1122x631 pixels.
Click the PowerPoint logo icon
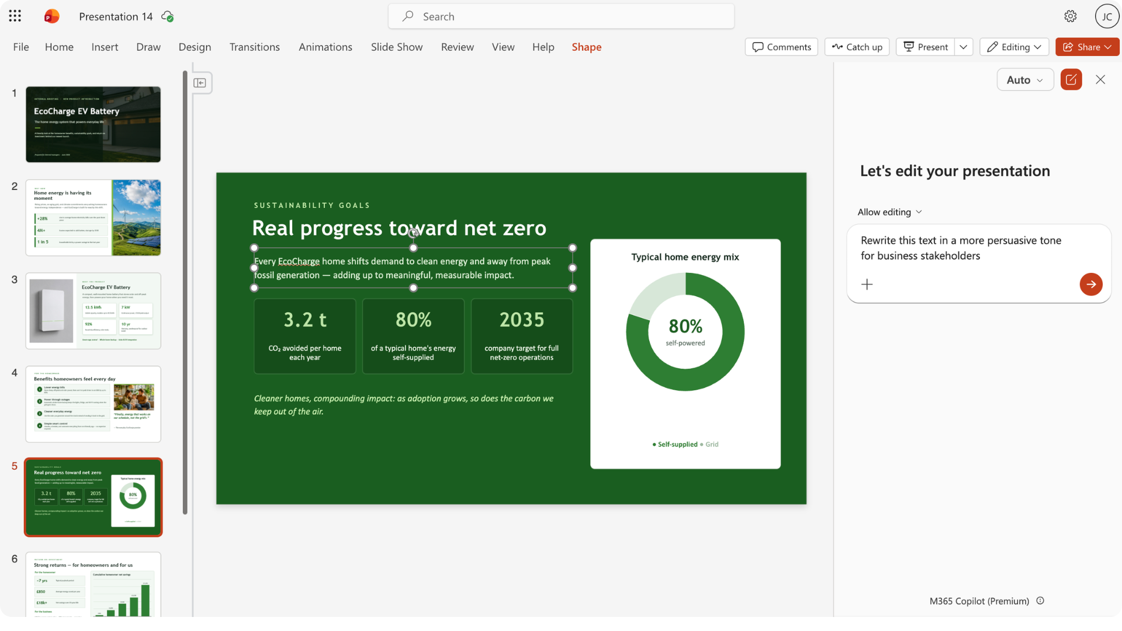coord(51,16)
